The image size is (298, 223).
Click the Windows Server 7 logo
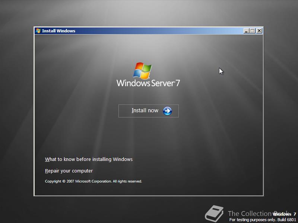coord(148,75)
